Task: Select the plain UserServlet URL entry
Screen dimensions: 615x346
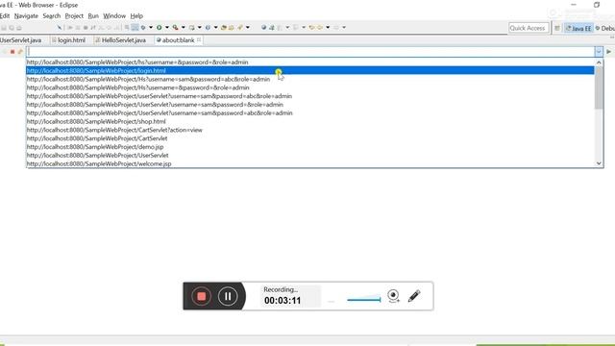Action: (x=310, y=155)
